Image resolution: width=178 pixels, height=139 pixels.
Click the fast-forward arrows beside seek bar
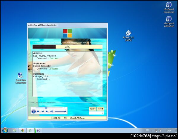(64, 108)
